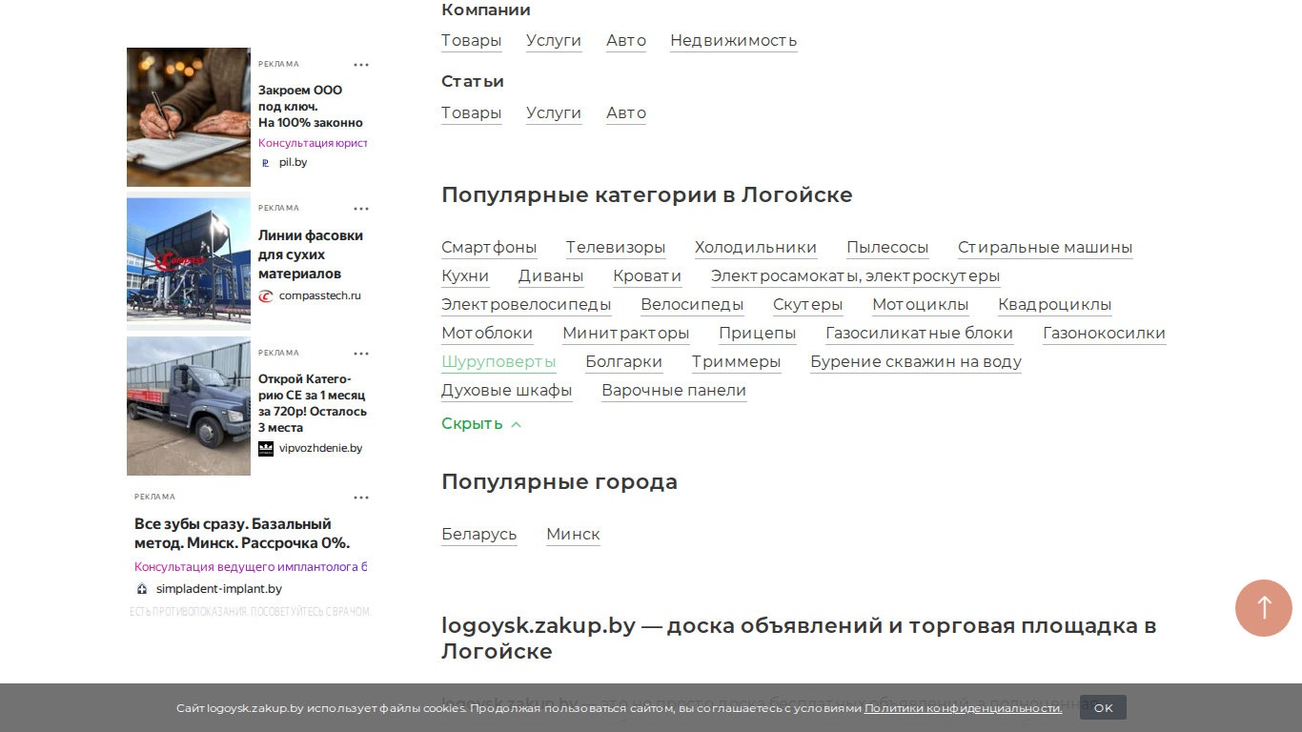Choose Минск under popular cities
The height and width of the screenshot is (732, 1302).
click(574, 535)
